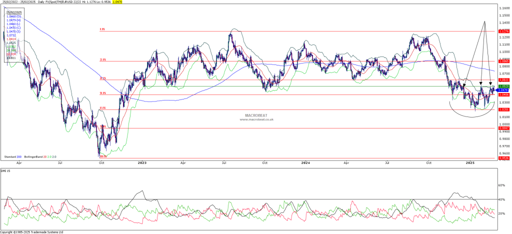Click the 2025 year label on time axis
512x234 pixels.
[x=469, y=163]
